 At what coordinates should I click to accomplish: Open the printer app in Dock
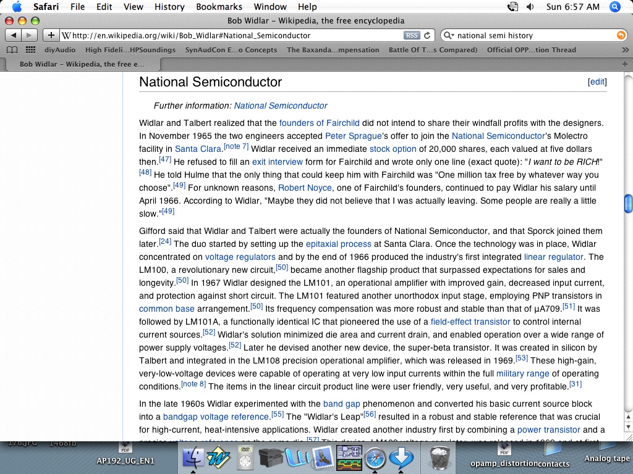click(x=270, y=459)
